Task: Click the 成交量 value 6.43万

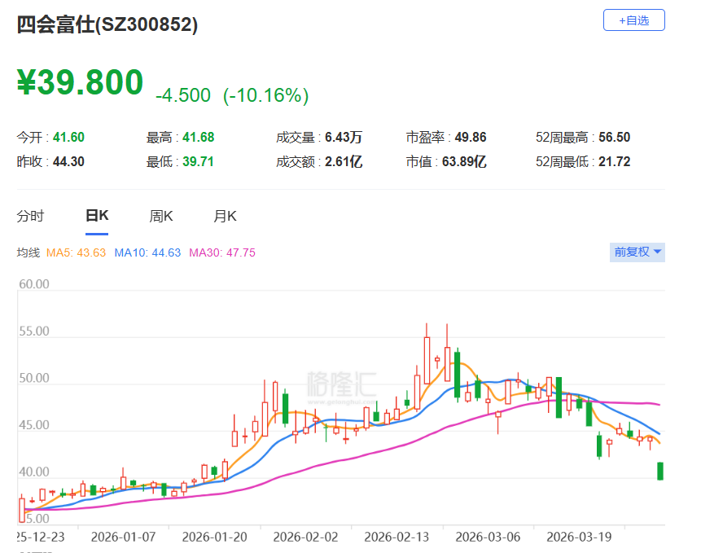Action: coord(343,138)
